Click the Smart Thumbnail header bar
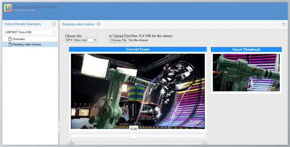The image size is (290, 147). coord(246,49)
